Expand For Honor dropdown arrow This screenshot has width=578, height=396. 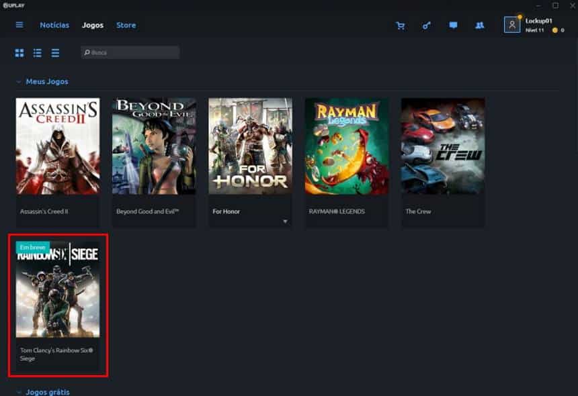[x=285, y=221]
